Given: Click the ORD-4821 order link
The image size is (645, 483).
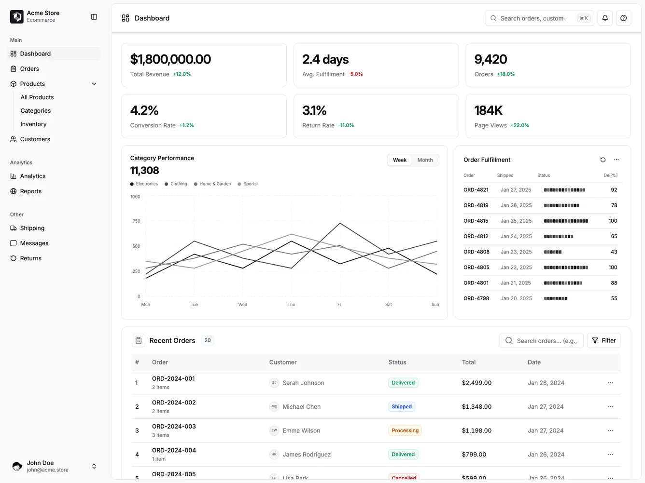Looking at the screenshot, I should pyautogui.click(x=476, y=189).
